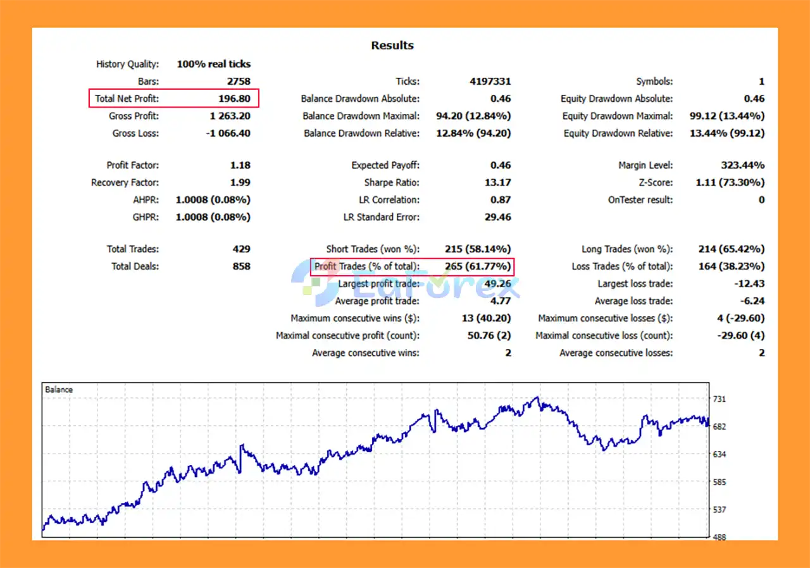Select the highlighted Profit Trades value 265 (61.77%)

pos(477,266)
